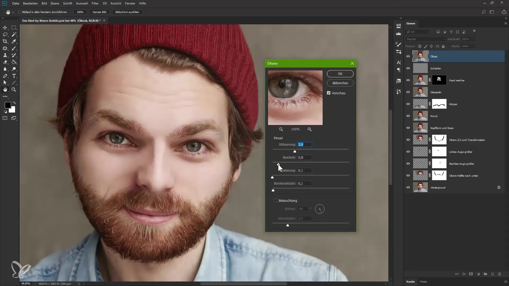This screenshot has width=509, height=286.
Task: Hide the Stempeln layer
Action: pos(408,92)
